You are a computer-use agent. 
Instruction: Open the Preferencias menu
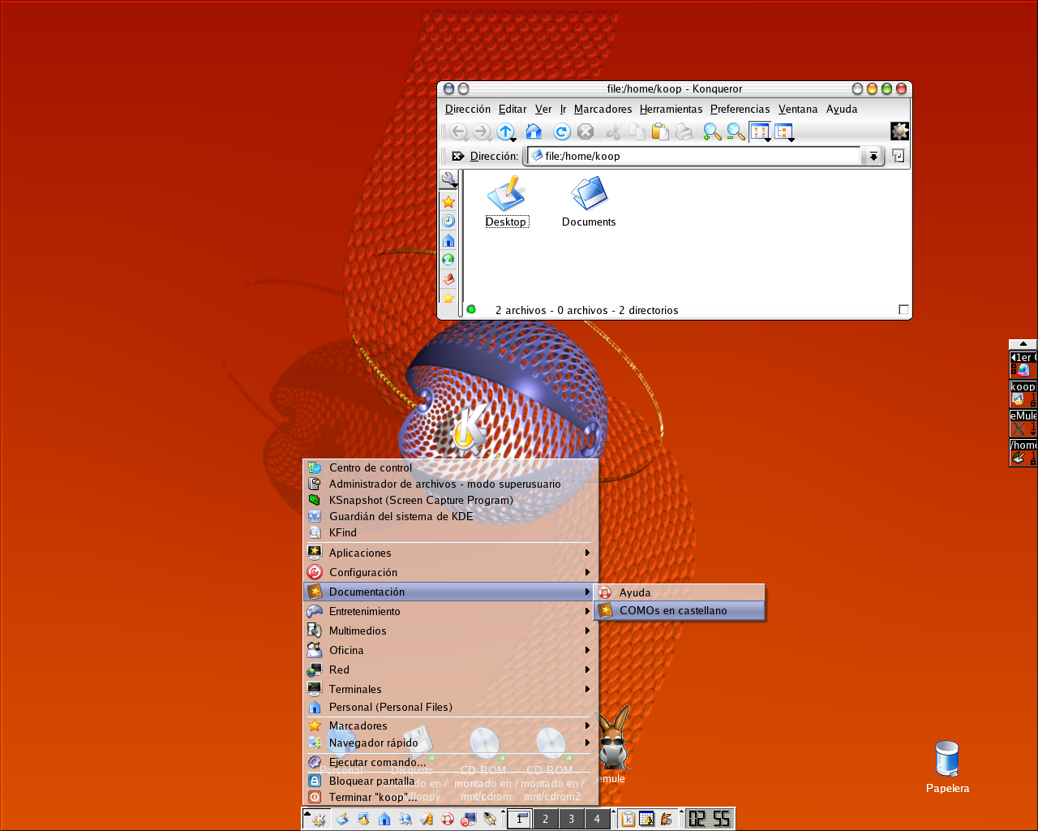coord(740,109)
